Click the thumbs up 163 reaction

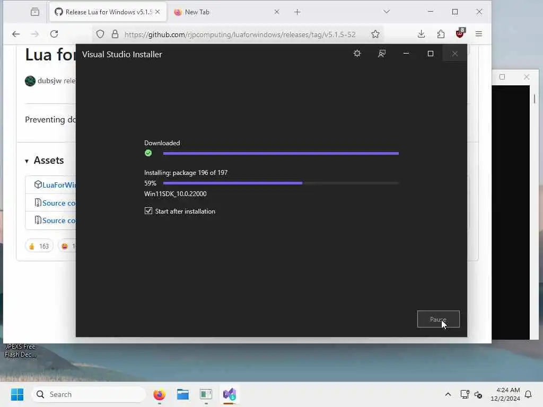39,246
